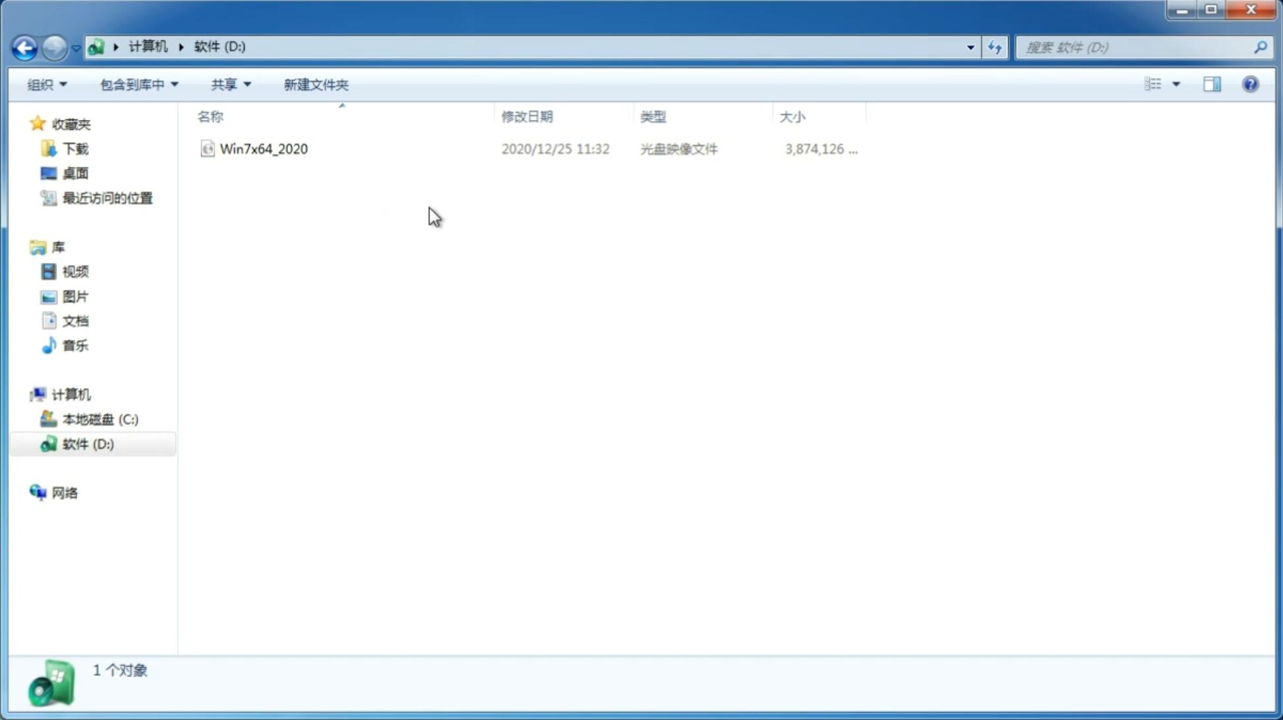This screenshot has height=720, width=1283.
Task: Click the 组织 (Organize) menu
Action: [x=46, y=83]
